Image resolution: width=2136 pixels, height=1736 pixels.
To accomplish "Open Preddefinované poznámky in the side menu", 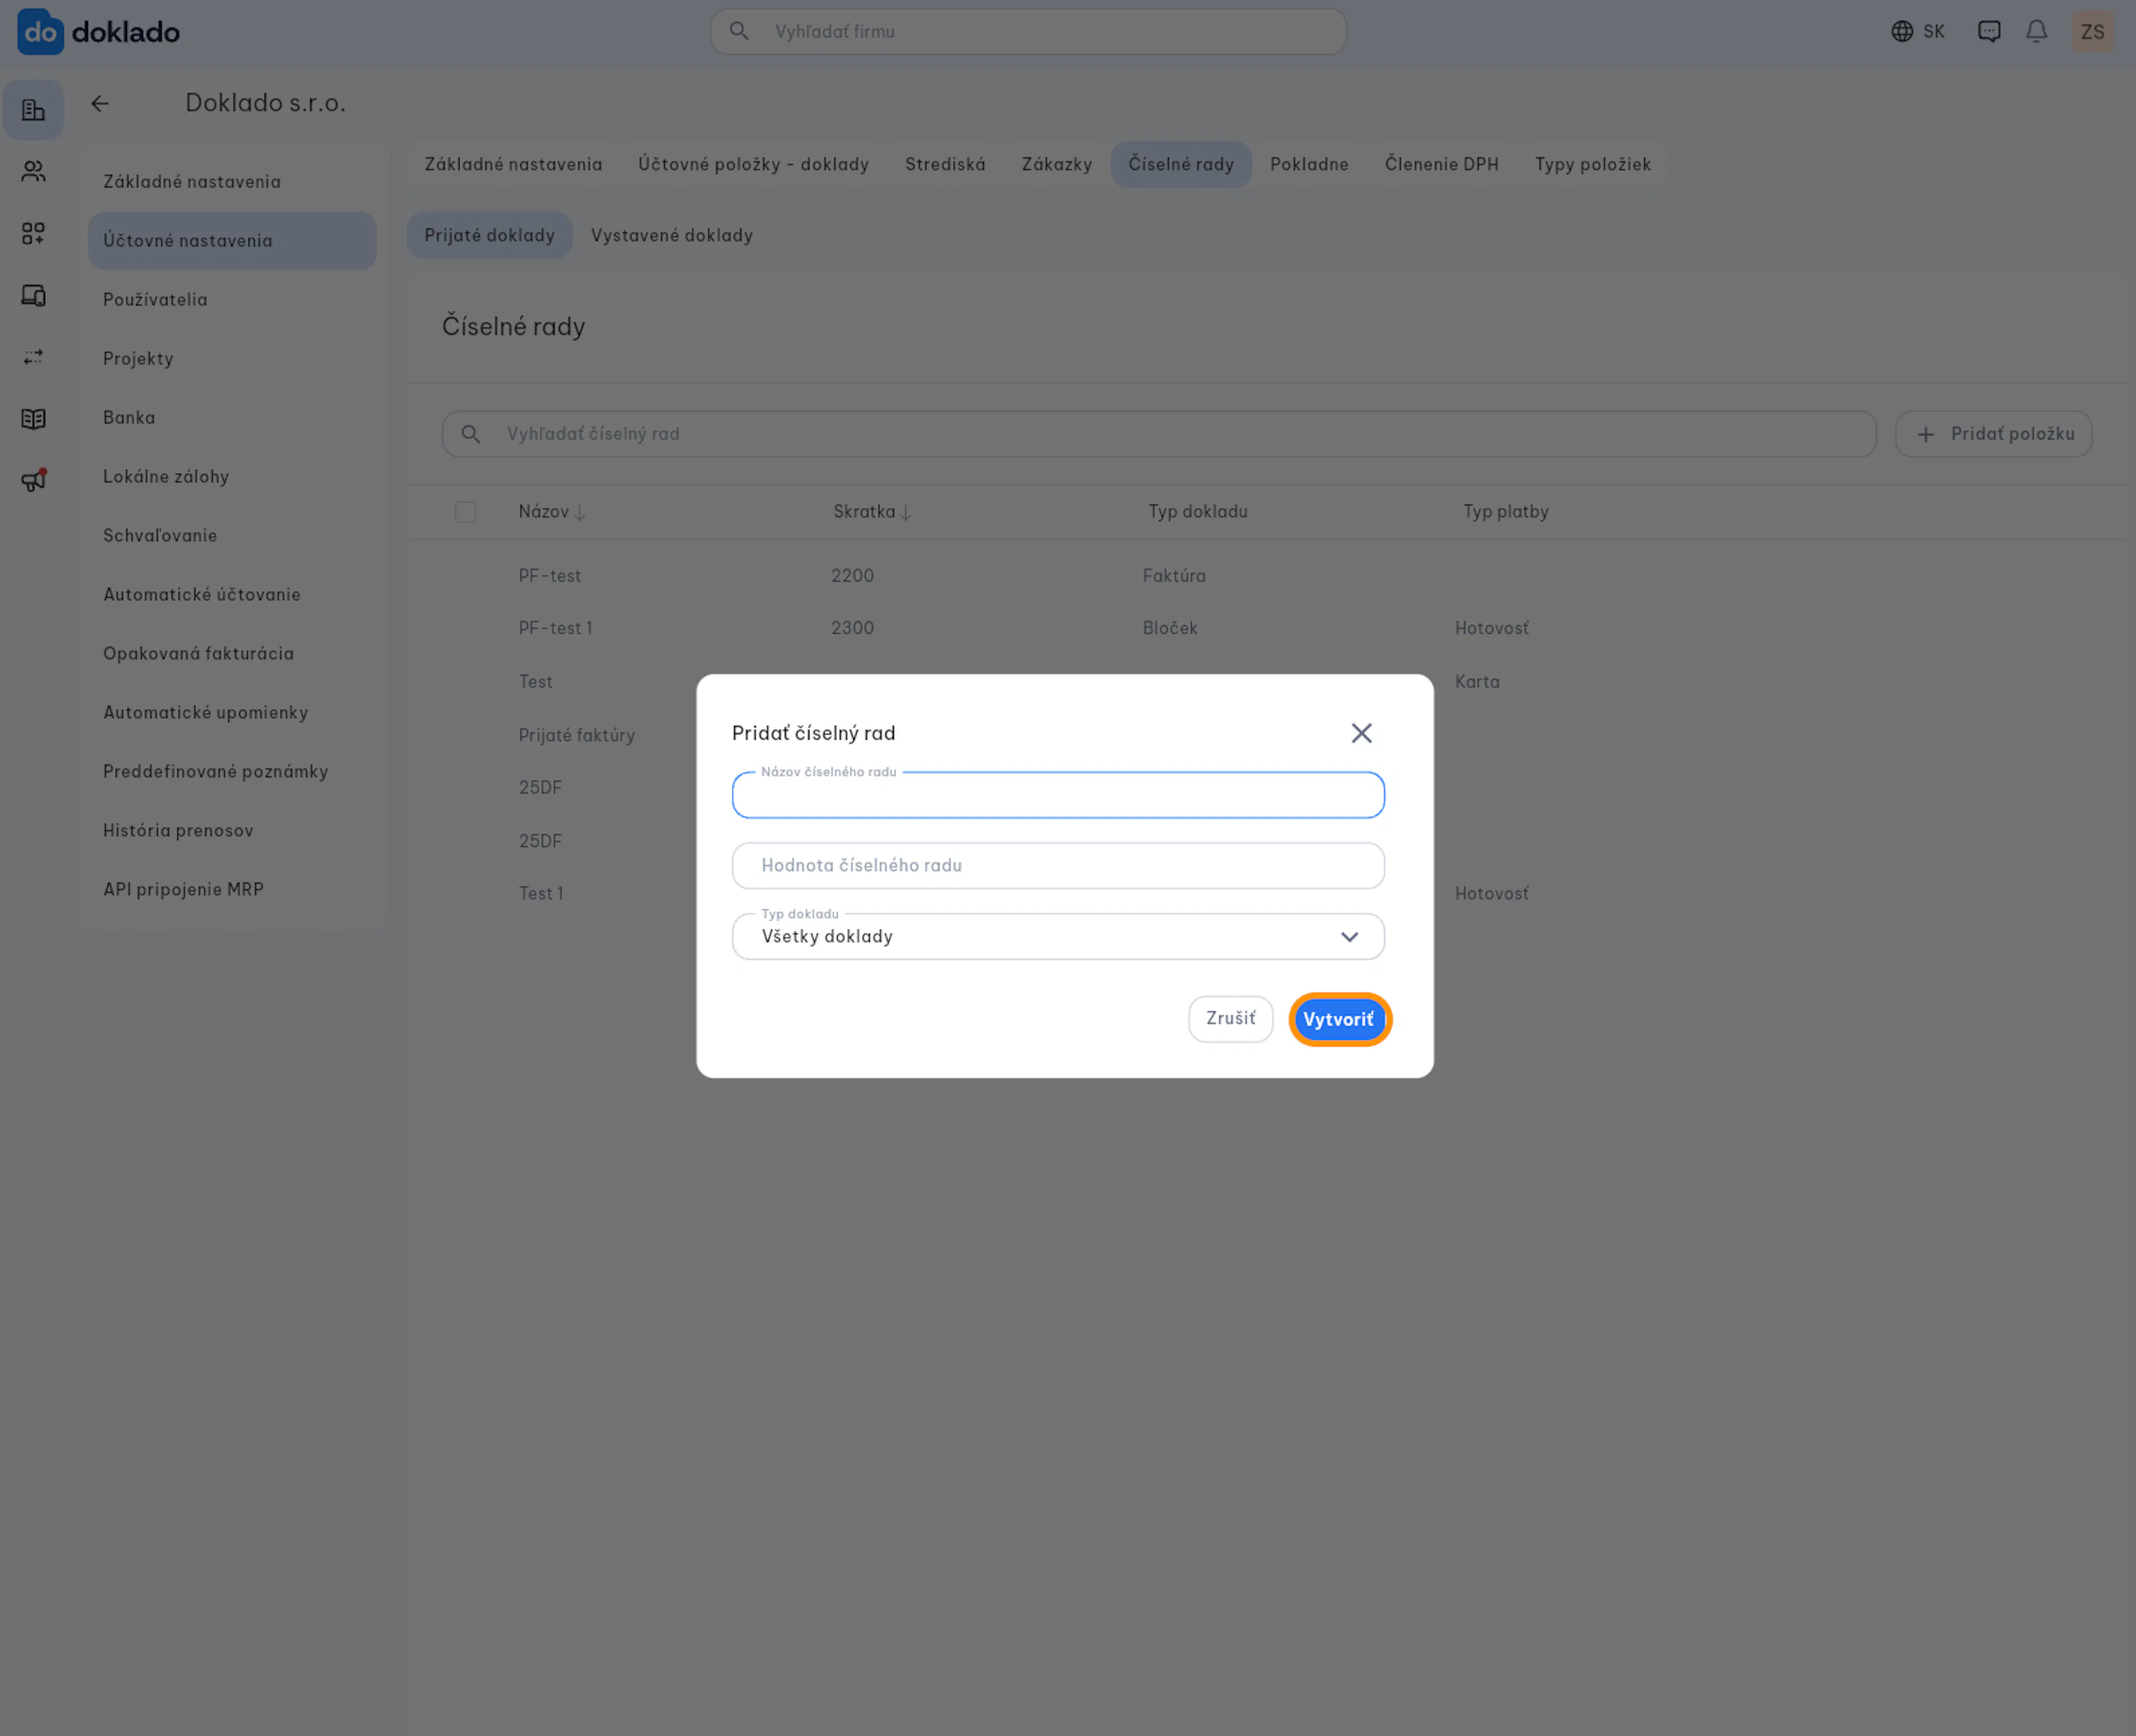I will coord(232,772).
